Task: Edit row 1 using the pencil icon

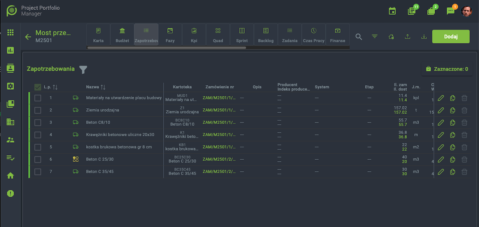Action: click(x=441, y=98)
